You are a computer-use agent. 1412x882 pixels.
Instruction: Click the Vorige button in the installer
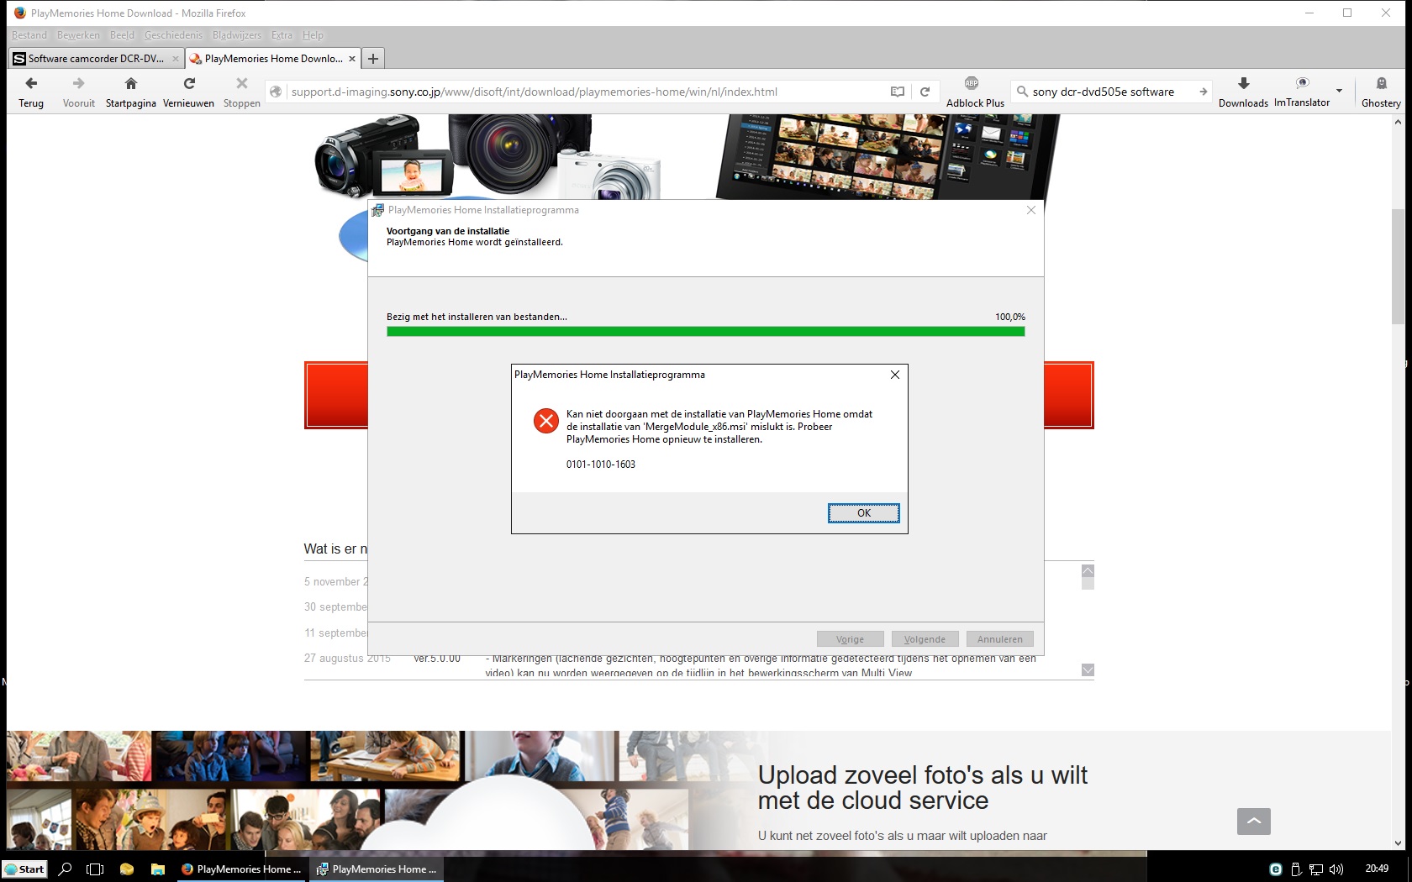click(x=851, y=639)
